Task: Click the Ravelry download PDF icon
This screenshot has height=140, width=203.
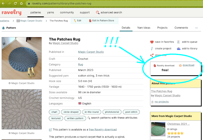Action: [x=155, y=66]
